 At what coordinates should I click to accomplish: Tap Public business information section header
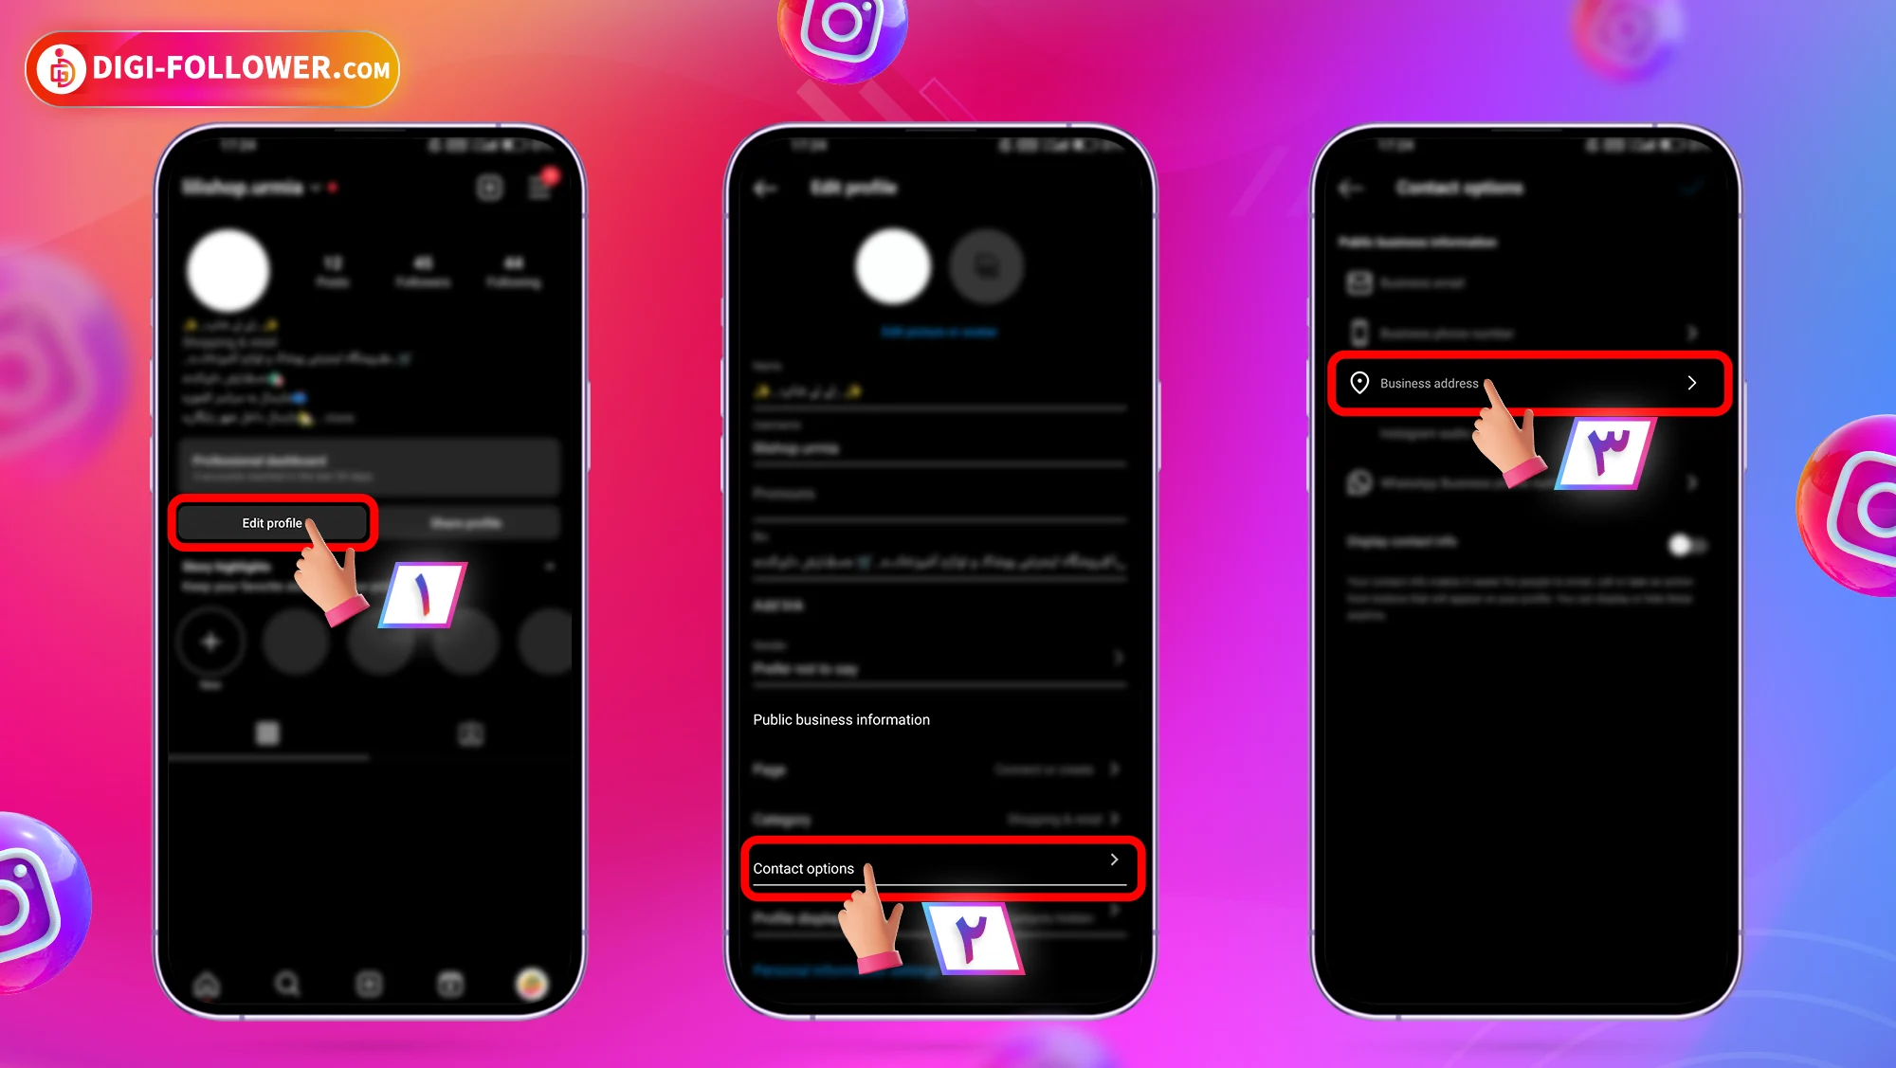point(841,719)
